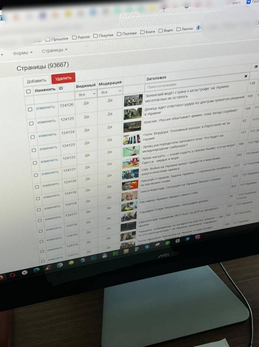
Task: Open the Страницы navigation menu
Action: [54, 51]
